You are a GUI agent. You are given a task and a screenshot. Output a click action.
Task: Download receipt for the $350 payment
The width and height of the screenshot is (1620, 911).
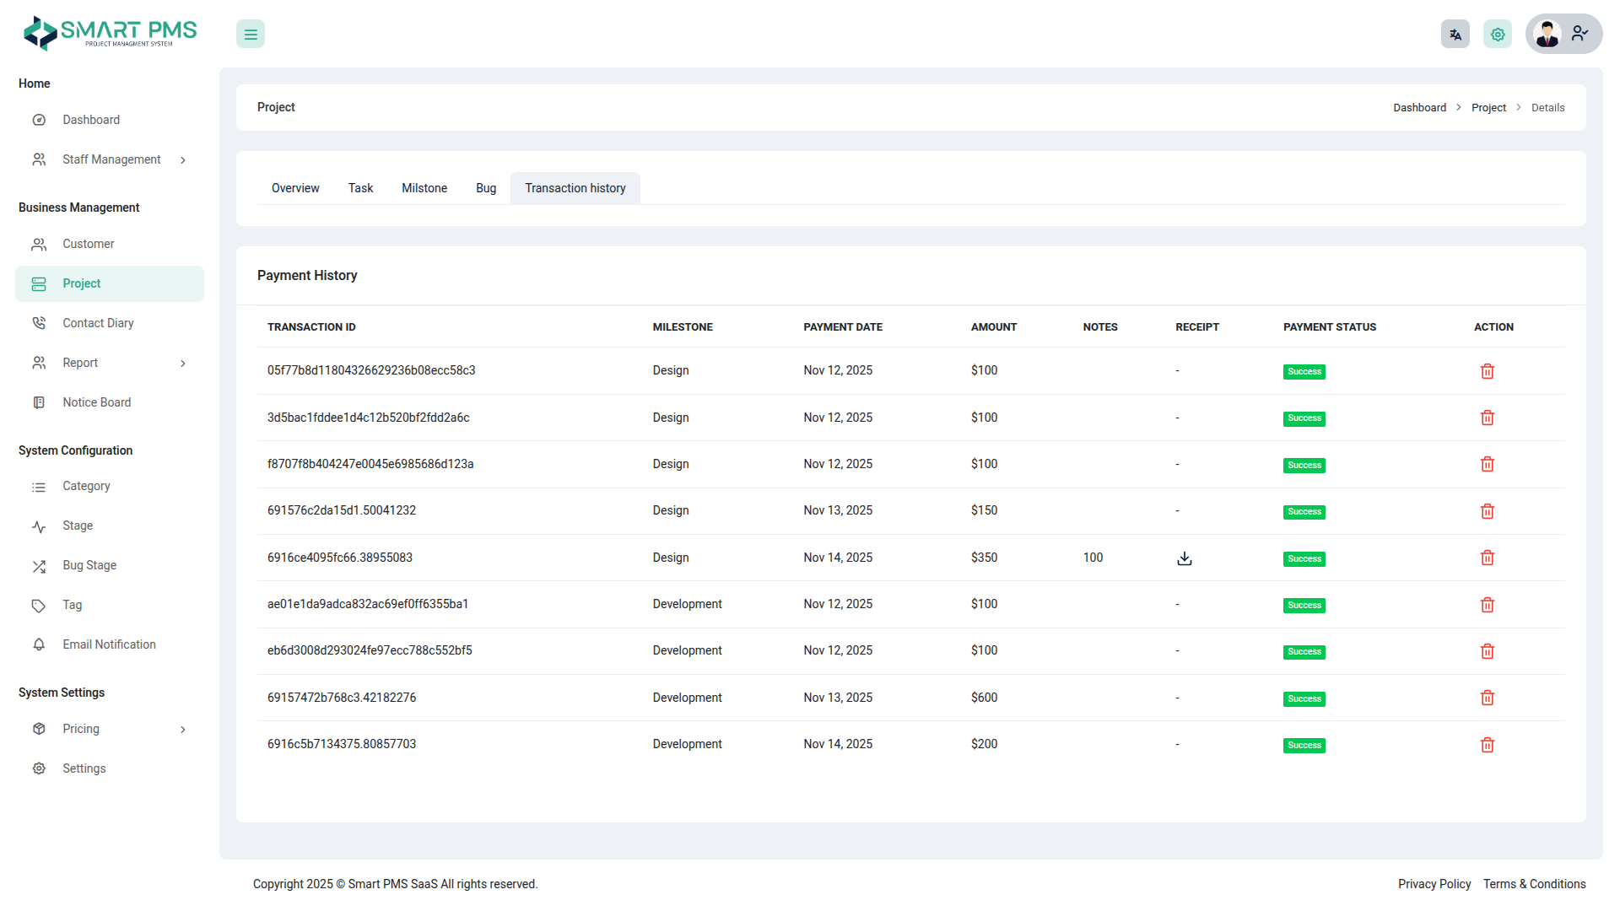(1184, 558)
